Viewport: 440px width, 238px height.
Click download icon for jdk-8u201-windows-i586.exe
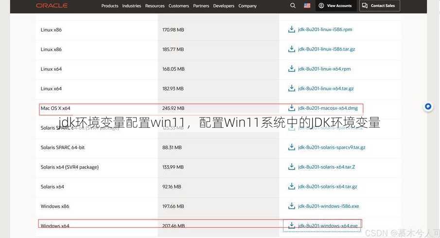point(292,206)
